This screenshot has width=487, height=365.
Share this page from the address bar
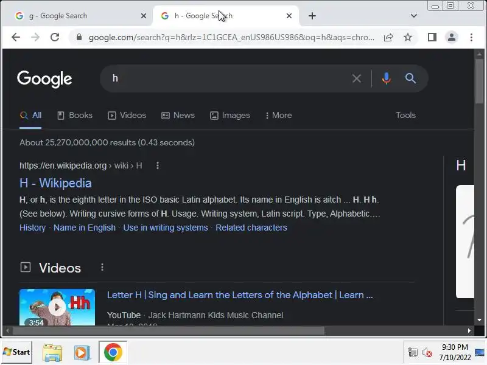[388, 38]
